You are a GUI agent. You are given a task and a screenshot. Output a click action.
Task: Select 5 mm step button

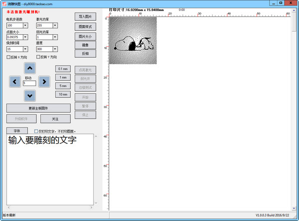click(x=63, y=86)
